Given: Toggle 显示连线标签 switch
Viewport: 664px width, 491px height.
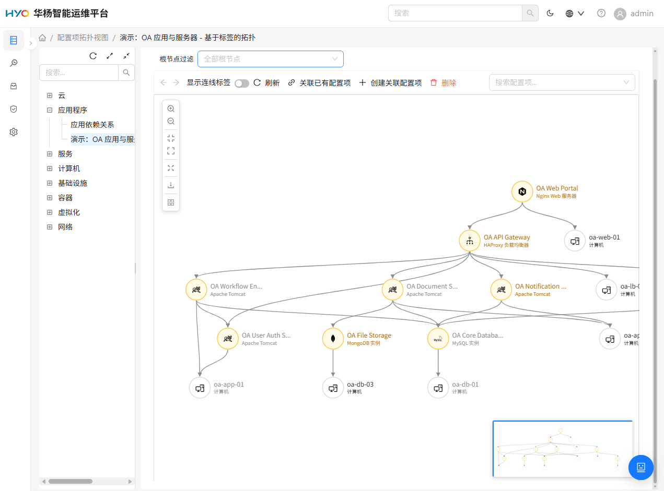Looking at the screenshot, I should [x=242, y=83].
